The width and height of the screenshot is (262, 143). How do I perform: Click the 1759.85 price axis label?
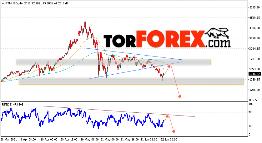[254, 79]
